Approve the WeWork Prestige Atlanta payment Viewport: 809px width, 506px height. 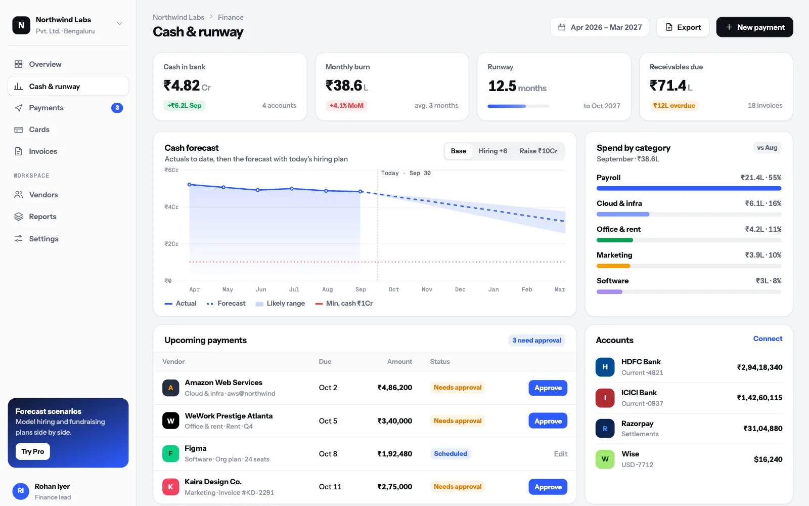(x=548, y=421)
